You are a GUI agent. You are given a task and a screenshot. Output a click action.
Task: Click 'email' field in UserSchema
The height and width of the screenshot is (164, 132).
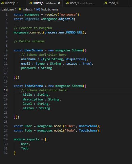coord(26,64)
